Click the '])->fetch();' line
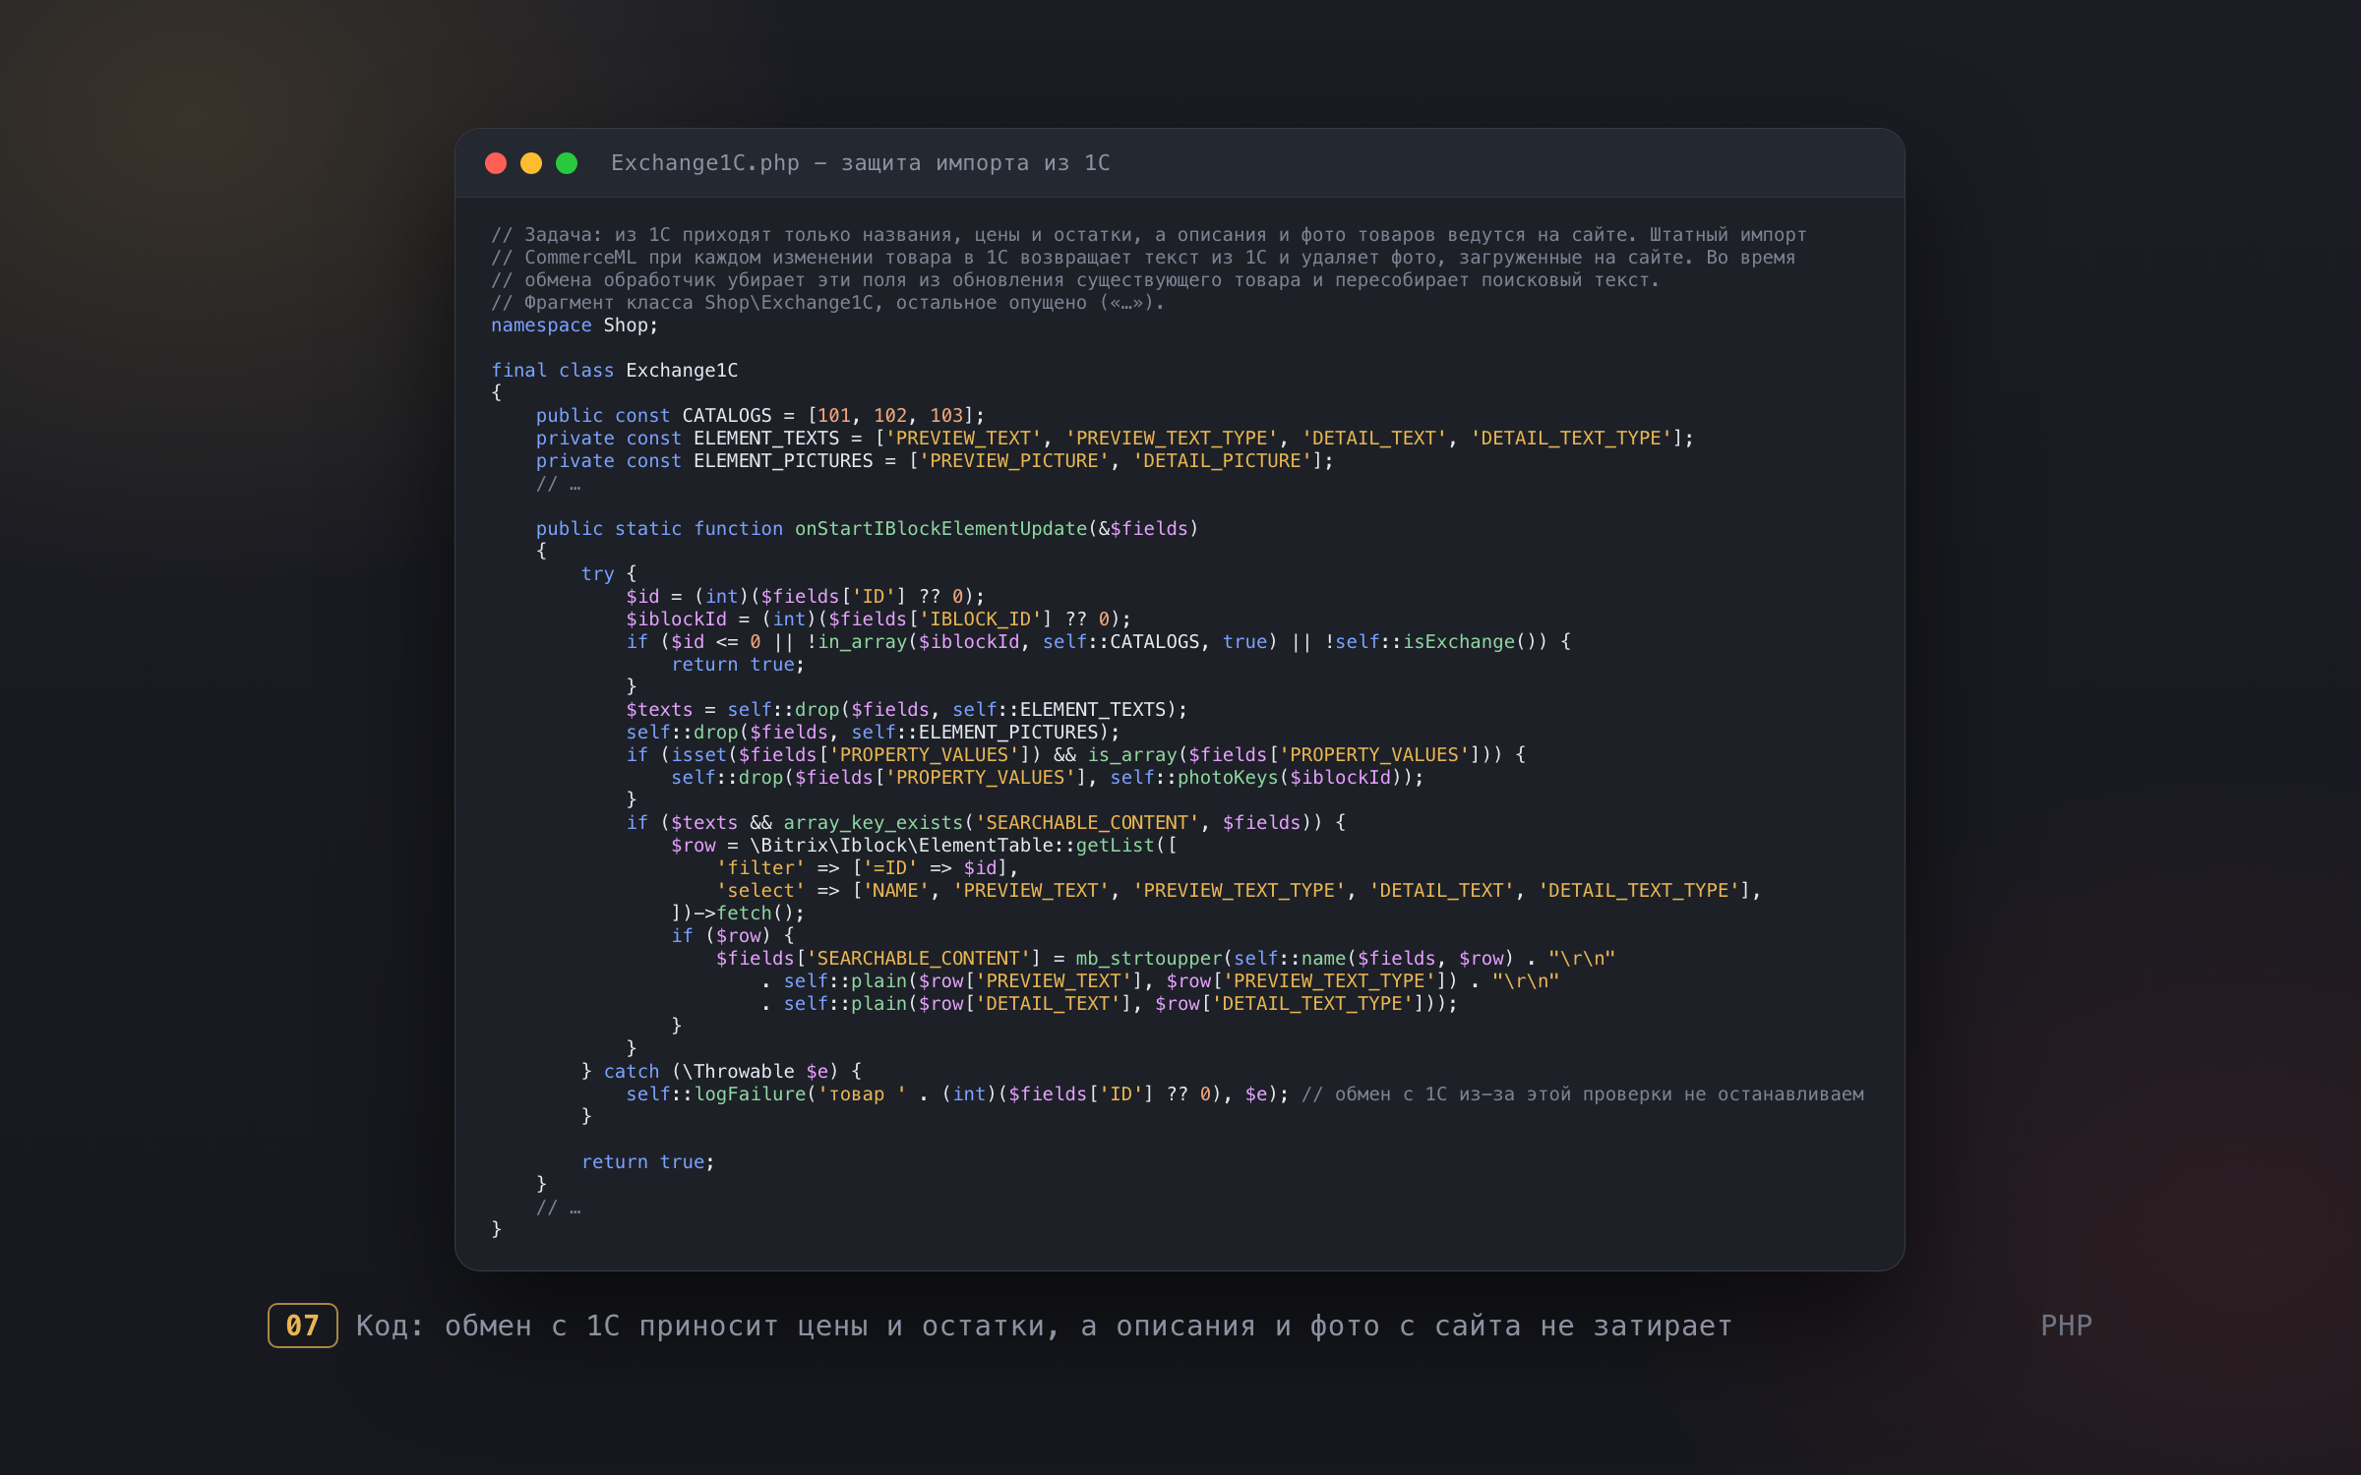 738,914
